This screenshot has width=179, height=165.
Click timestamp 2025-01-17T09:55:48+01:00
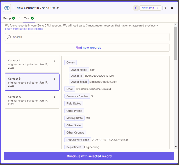click(110, 140)
